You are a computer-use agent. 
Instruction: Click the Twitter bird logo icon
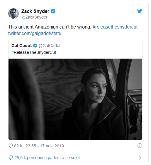point(140,11)
